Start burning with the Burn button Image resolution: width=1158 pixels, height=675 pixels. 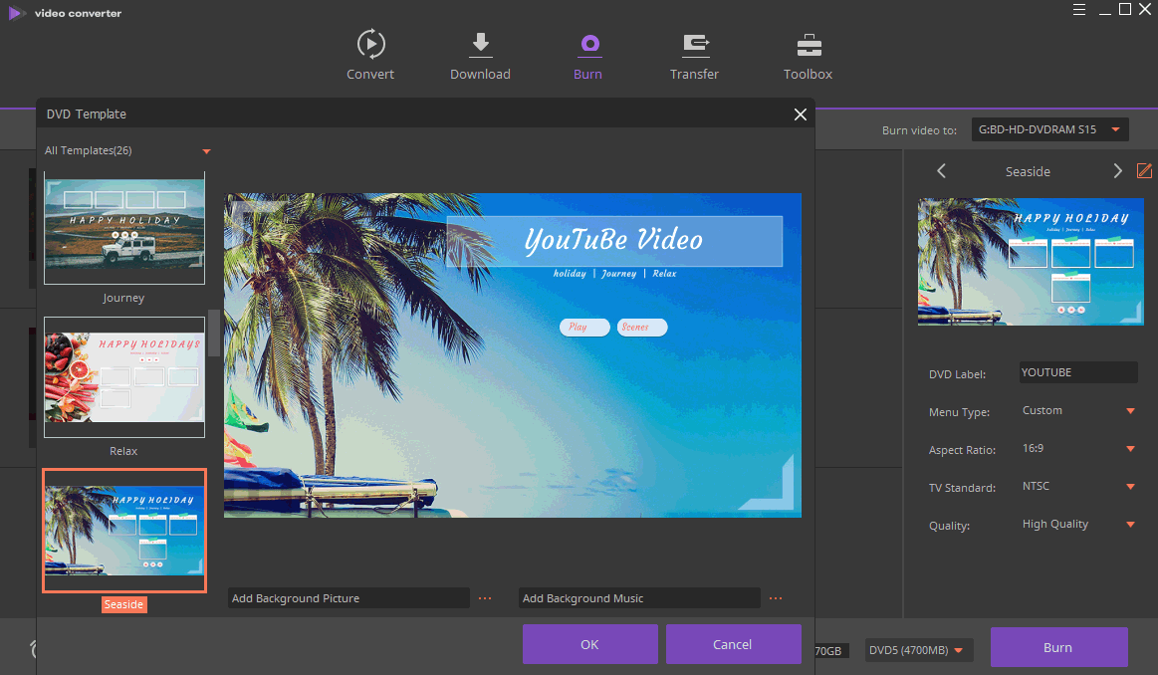[1058, 647]
